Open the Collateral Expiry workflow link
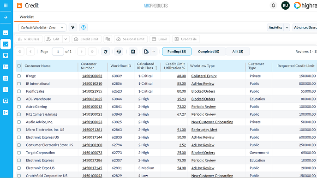The height and width of the screenshot is (178, 317). click(x=204, y=76)
